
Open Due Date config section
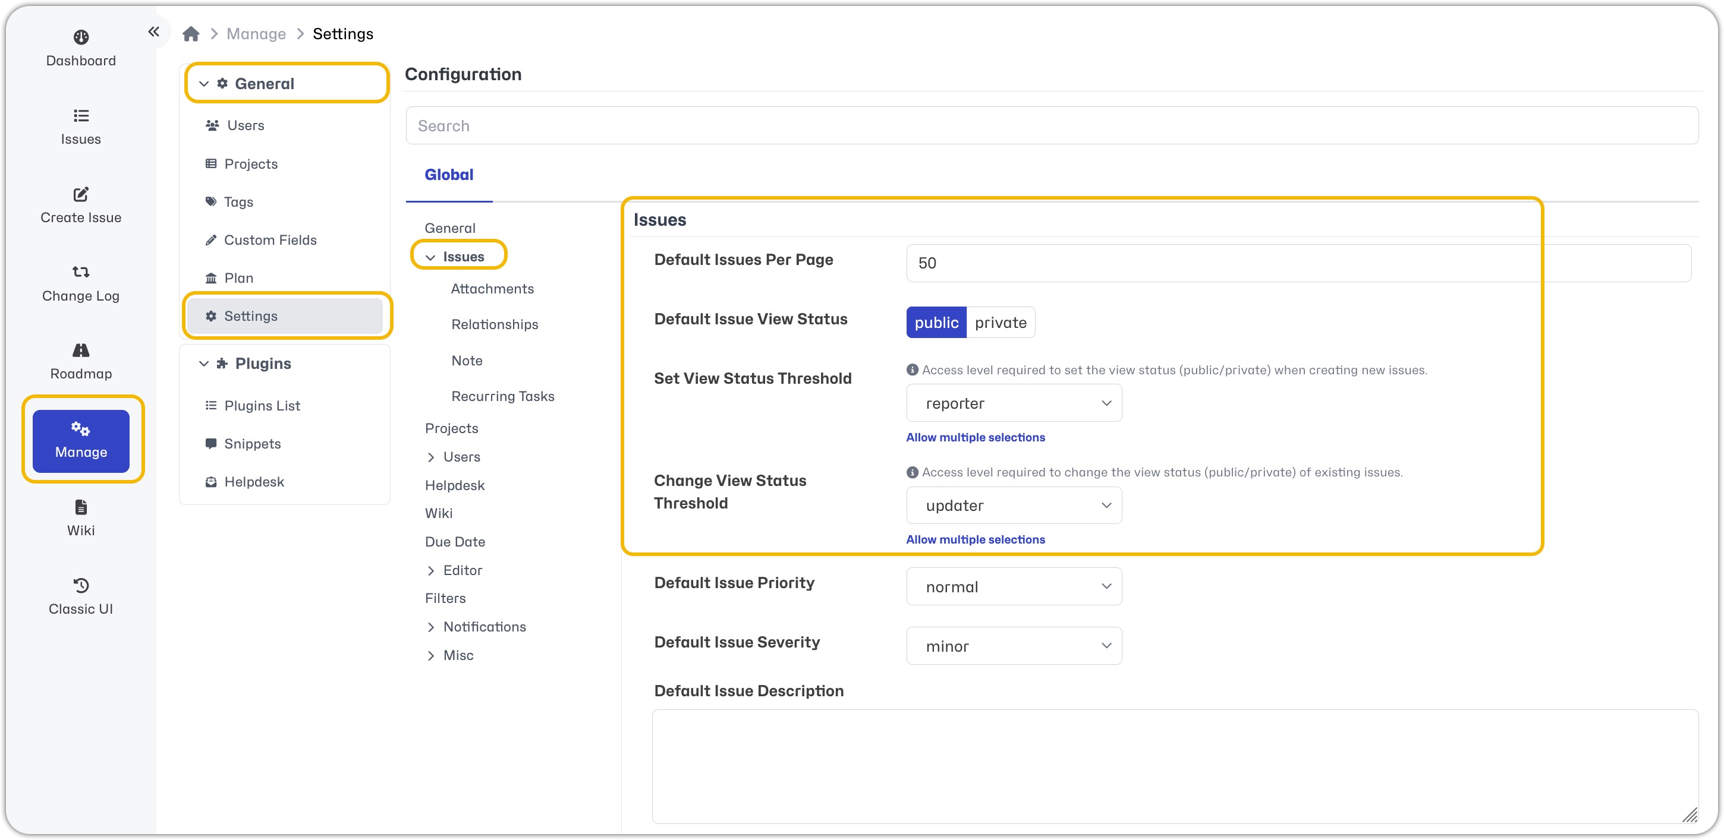click(454, 542)
